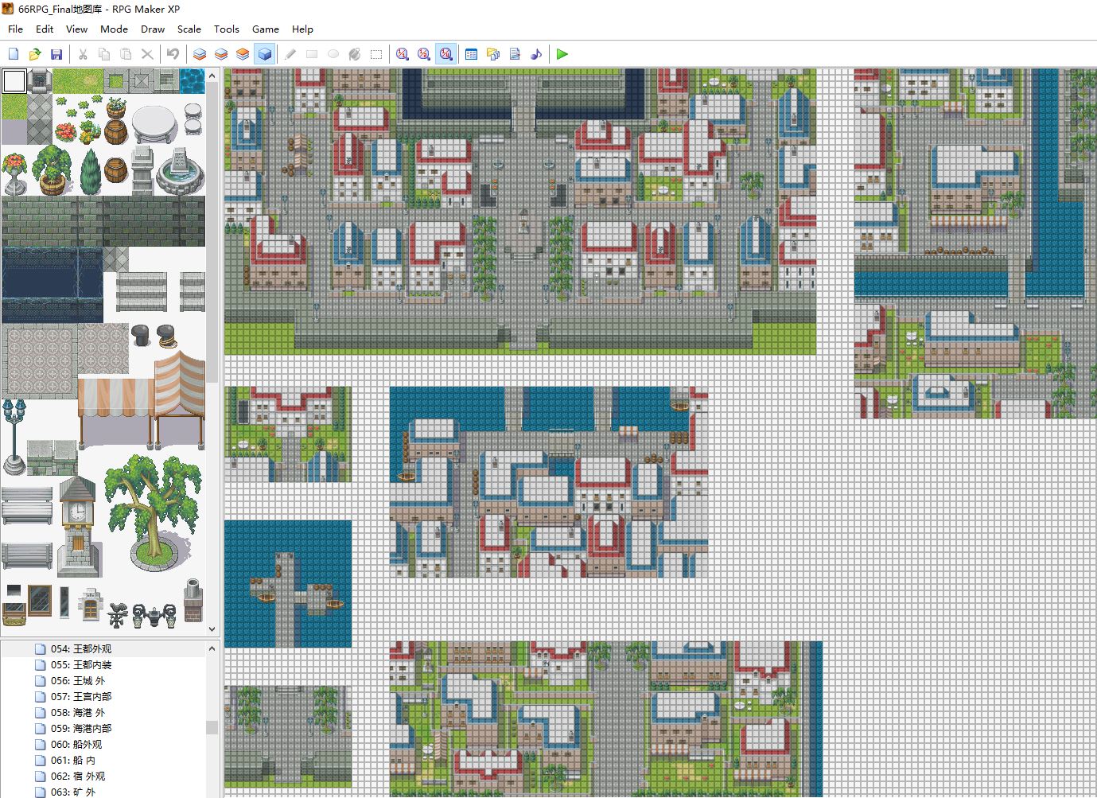
Task: Set map zoom scale to 1:4
Action: coord(445,54)
